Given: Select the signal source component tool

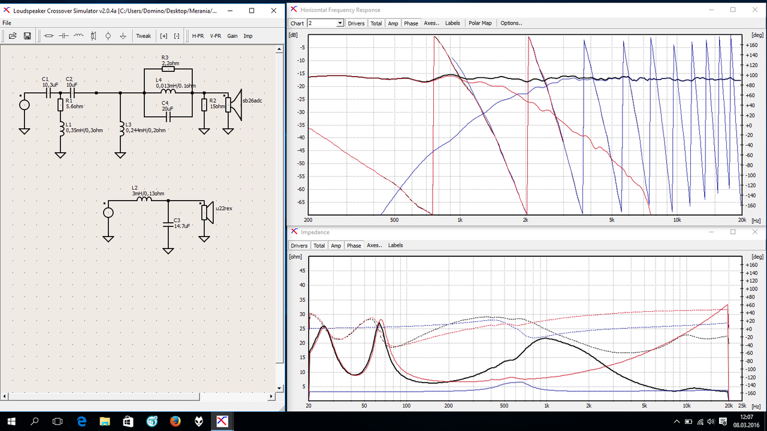Looking at the screenshot, I should tap(108, 36).
